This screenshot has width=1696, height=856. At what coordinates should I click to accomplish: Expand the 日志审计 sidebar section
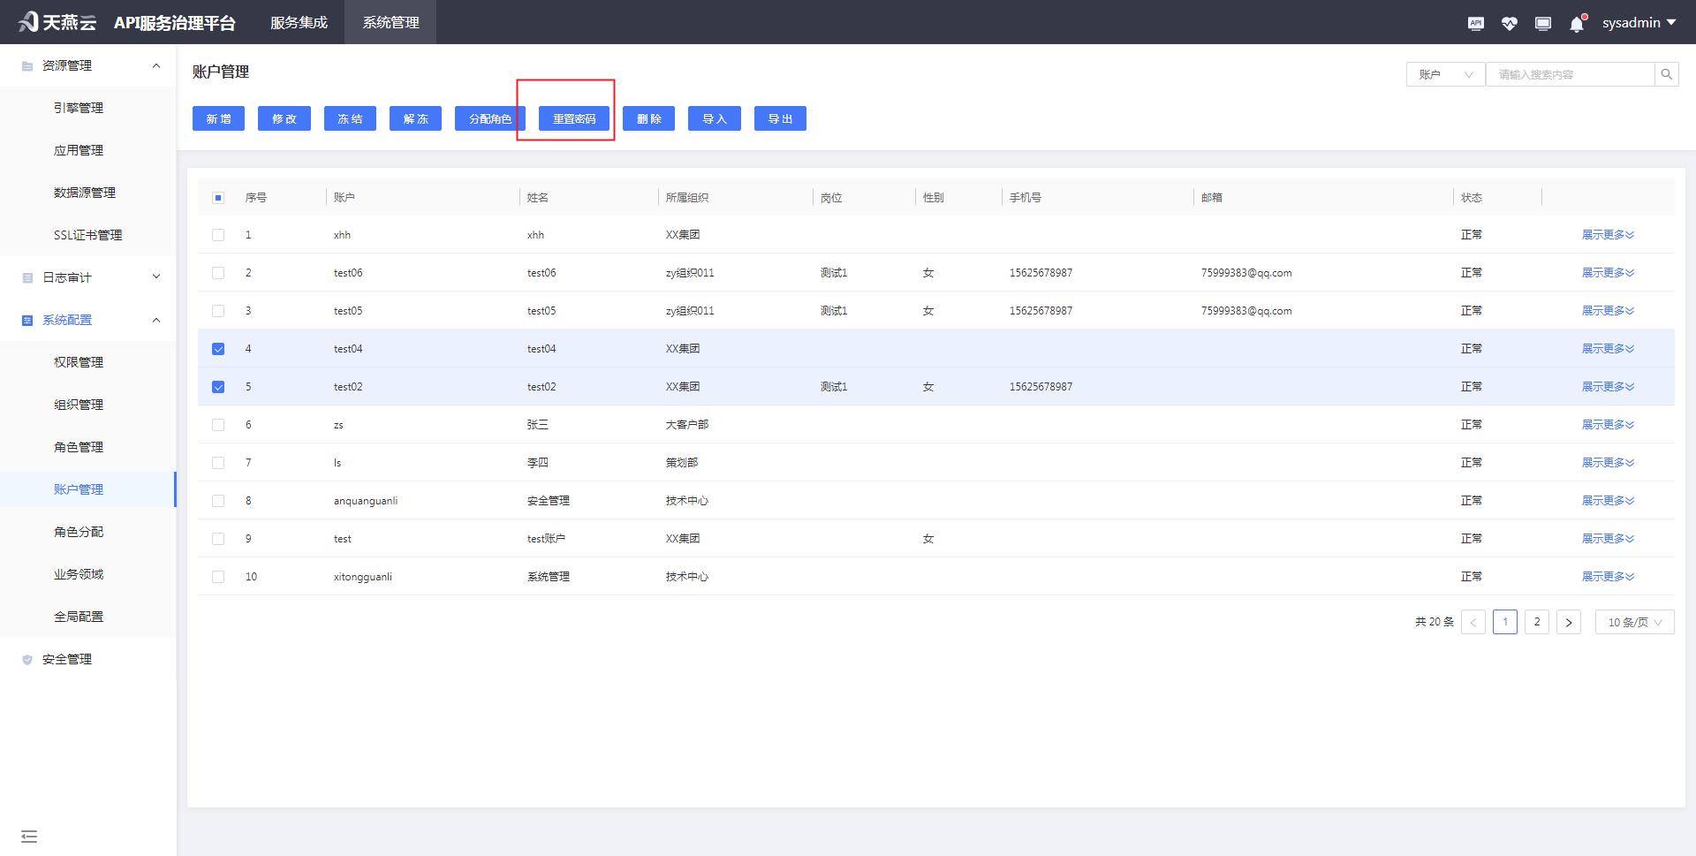[x=88, y=277]
